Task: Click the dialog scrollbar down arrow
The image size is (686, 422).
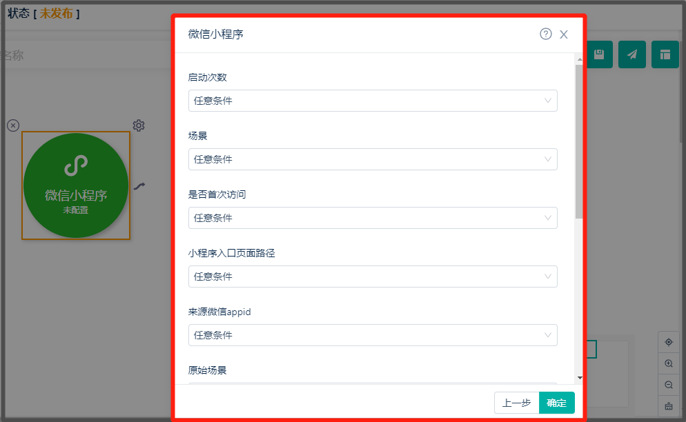Action: tap(580, 378)
